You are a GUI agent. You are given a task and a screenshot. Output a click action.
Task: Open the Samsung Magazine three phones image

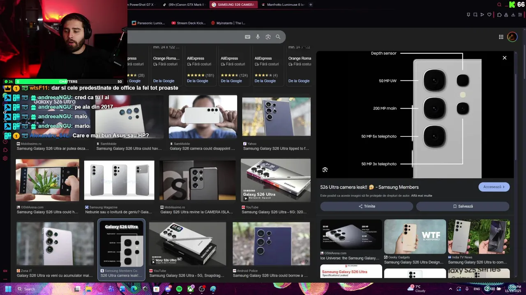coord(119,180)
